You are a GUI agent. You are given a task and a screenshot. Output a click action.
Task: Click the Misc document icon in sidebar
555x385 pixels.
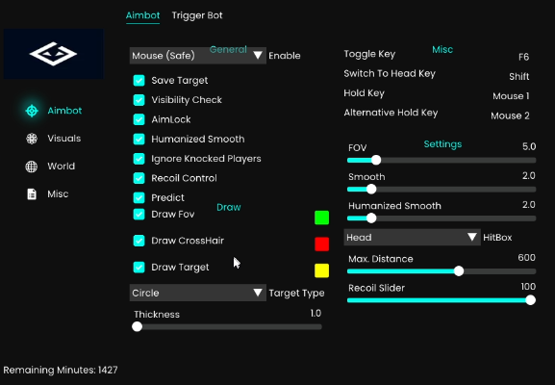coord(32,194)
